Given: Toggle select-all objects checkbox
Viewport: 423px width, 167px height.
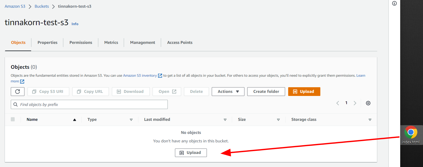Looking at the screenshot, I should pos(13,119).
